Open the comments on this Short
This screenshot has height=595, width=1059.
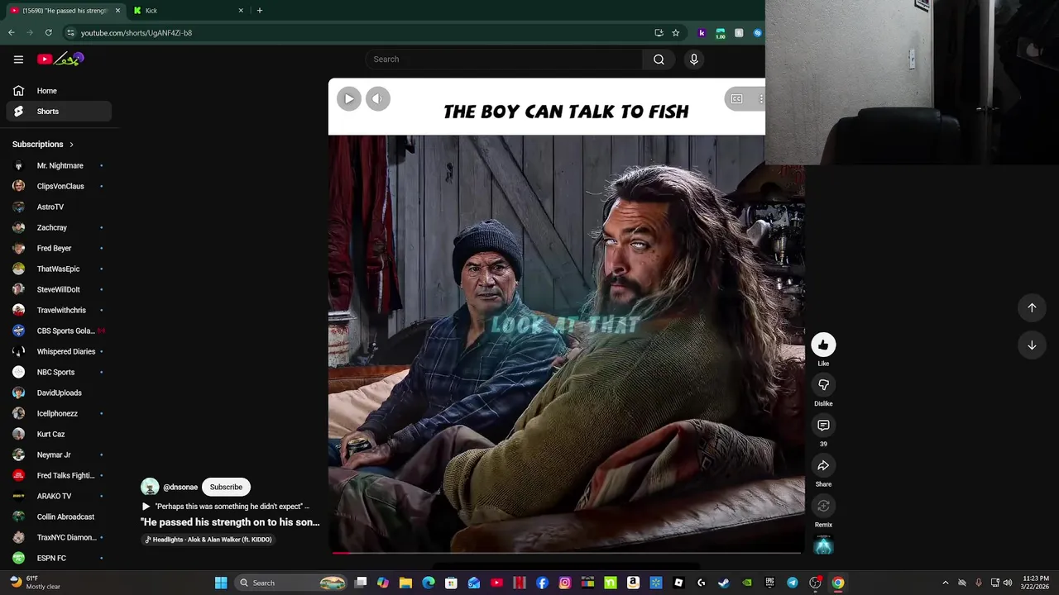tap(823, 426)
